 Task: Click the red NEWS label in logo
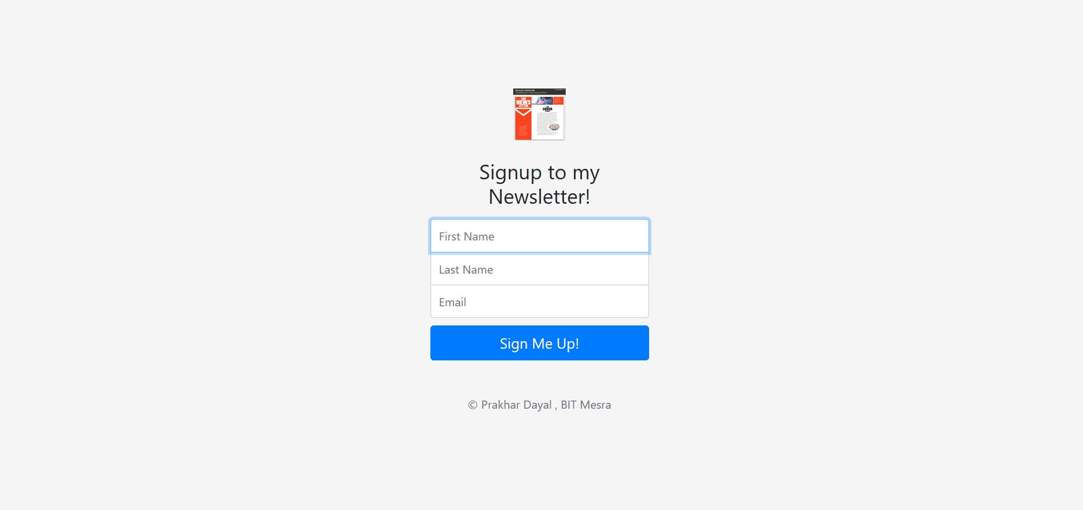[x=524, y=102]
